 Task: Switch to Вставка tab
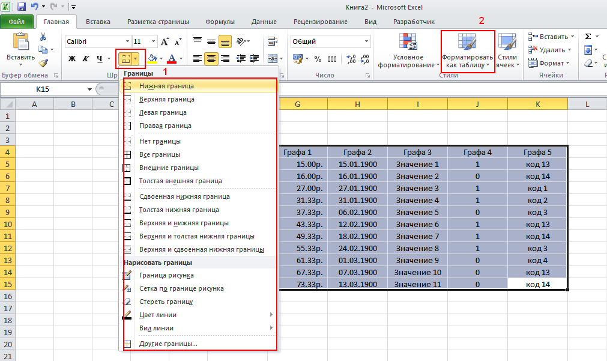coord(98,22)
